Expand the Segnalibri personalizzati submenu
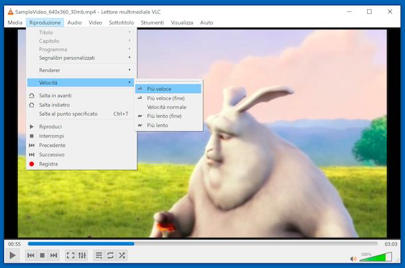 pos(81,58)
